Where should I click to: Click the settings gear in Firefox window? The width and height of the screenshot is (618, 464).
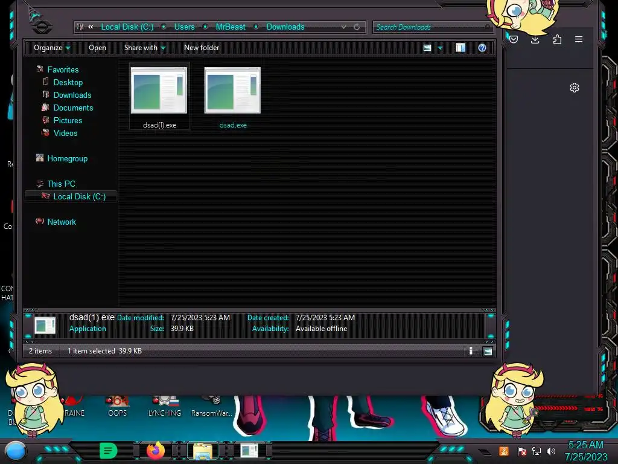[x=575, y=88]
